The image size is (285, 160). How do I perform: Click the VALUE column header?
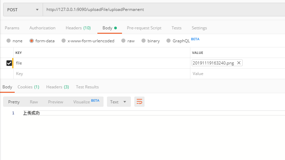point(198,53)
